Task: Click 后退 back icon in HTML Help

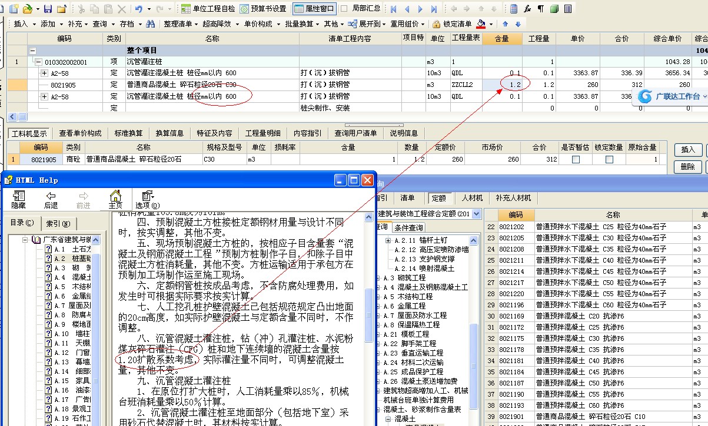Action: click(x=51, y=200)
